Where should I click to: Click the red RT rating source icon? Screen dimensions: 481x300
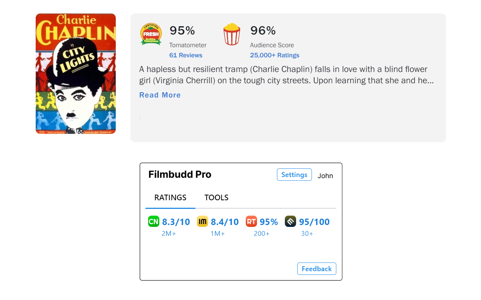click(251, 221)
